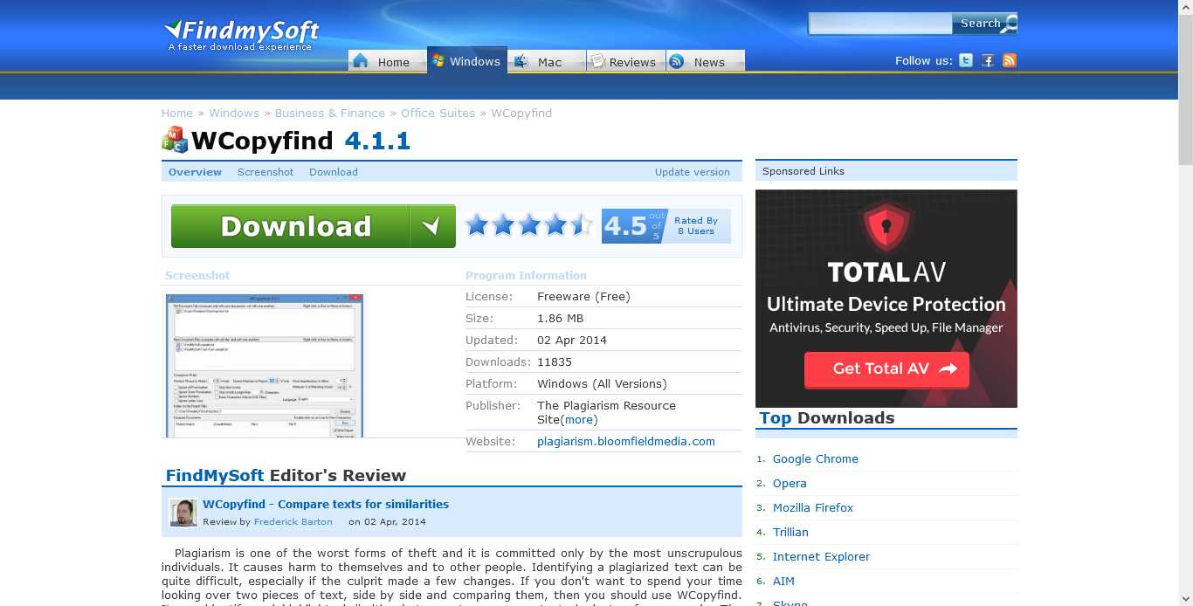1193x606 pixels.
Task: Open the Reviews navigation tab
Action: [x=625, y=61]
